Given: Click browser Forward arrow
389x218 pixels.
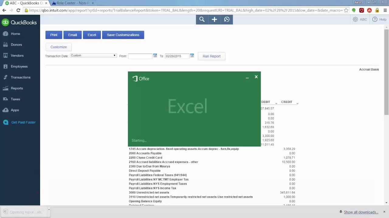Looking at the screenshot, I should (x=11, y=10).
